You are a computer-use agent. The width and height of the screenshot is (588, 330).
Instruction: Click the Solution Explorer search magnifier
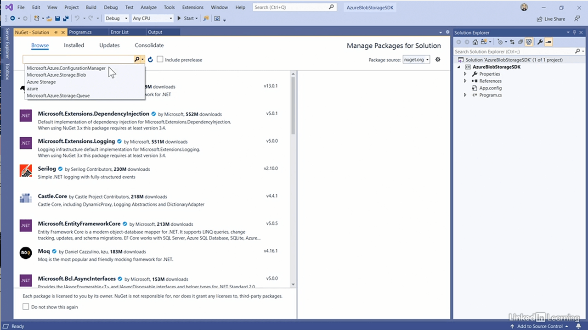[577, 51]
